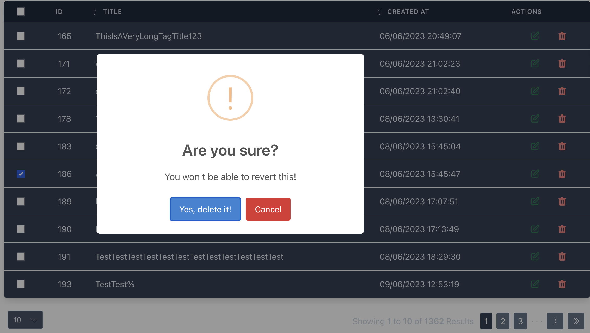Open the rows-per-page dropdown showing 10
The width and height of the screenshot is (590, 333).
tap(25, 320)
